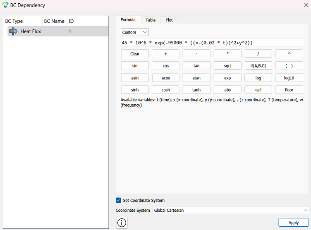Open the Custom formula type dropdown
The height and width of the screenshot is (230, 311).
[x=135, y=32]
